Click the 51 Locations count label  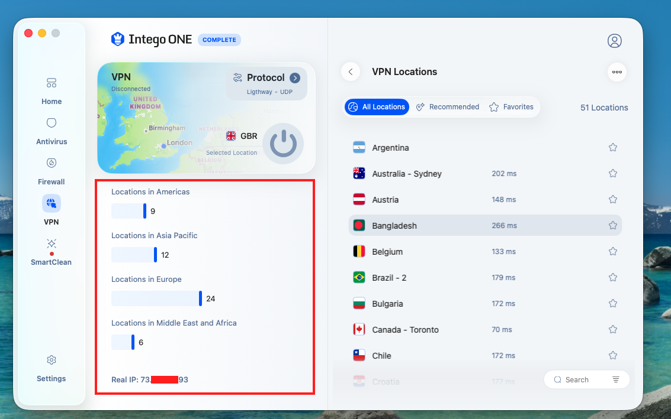pyautogui.click(x=604, y=108)
